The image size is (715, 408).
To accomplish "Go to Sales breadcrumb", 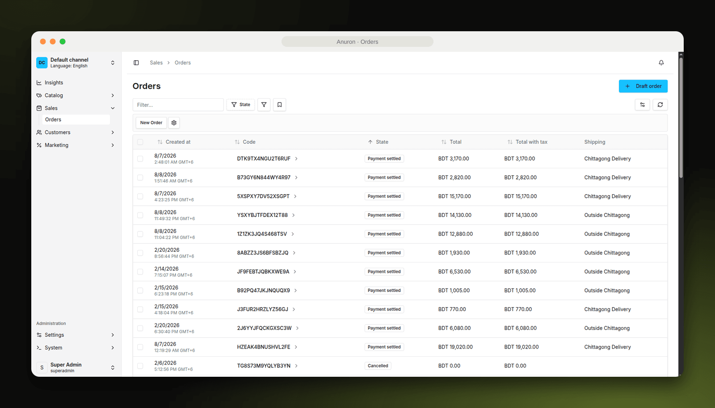I will click(156, 62).
